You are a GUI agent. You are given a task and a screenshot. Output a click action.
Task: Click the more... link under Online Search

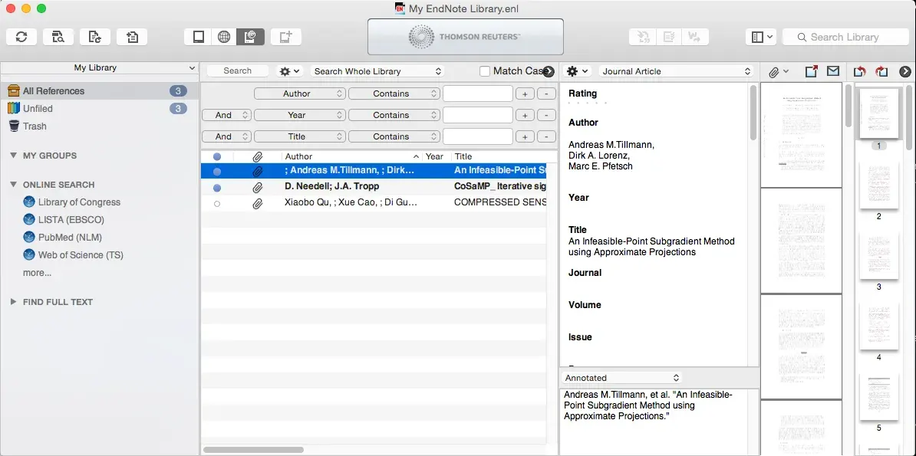37,273
